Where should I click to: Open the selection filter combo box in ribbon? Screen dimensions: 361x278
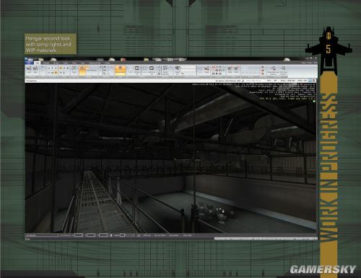pos(93,70)
